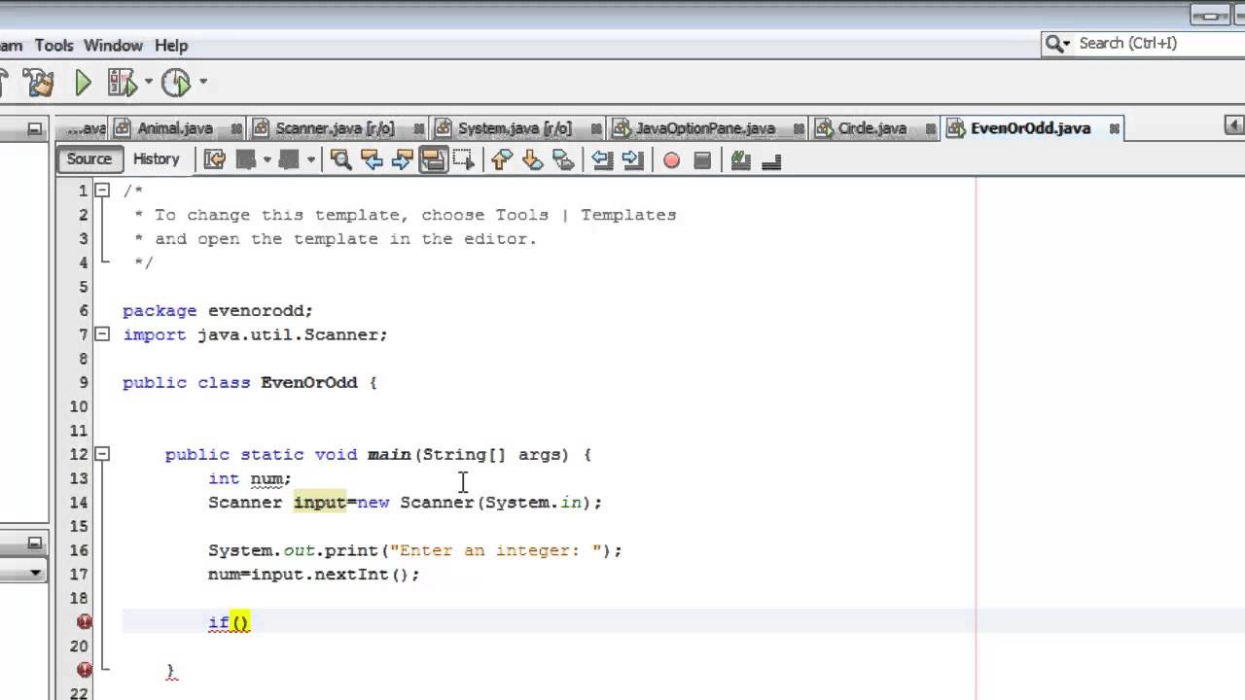Stop macro recording with grey square
This screenshot has height=700, width=1245.
click(702, 160)
